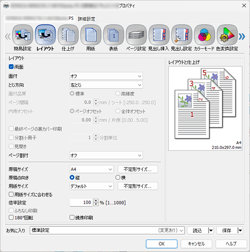This screenshot has width=250, height=252.
Task: Uncheck the 両面 duplex checkbox
Action: (11, 67)
